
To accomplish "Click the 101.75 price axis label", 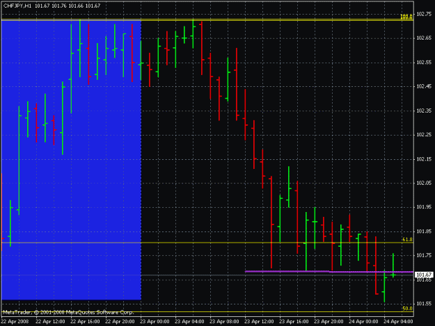I will coord(424,255).
